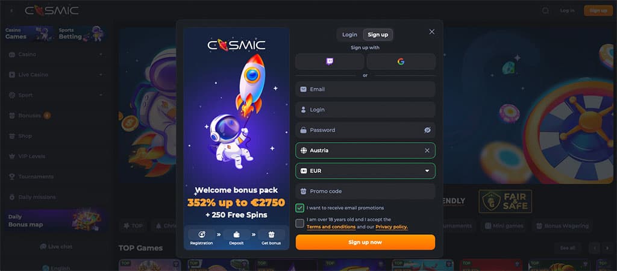Screen dimensions: 617x271
Task: Click the Cosmic logo in the header
Action: coord(52,11)
